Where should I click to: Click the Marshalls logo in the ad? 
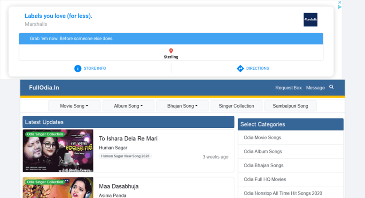pos(311,20)
